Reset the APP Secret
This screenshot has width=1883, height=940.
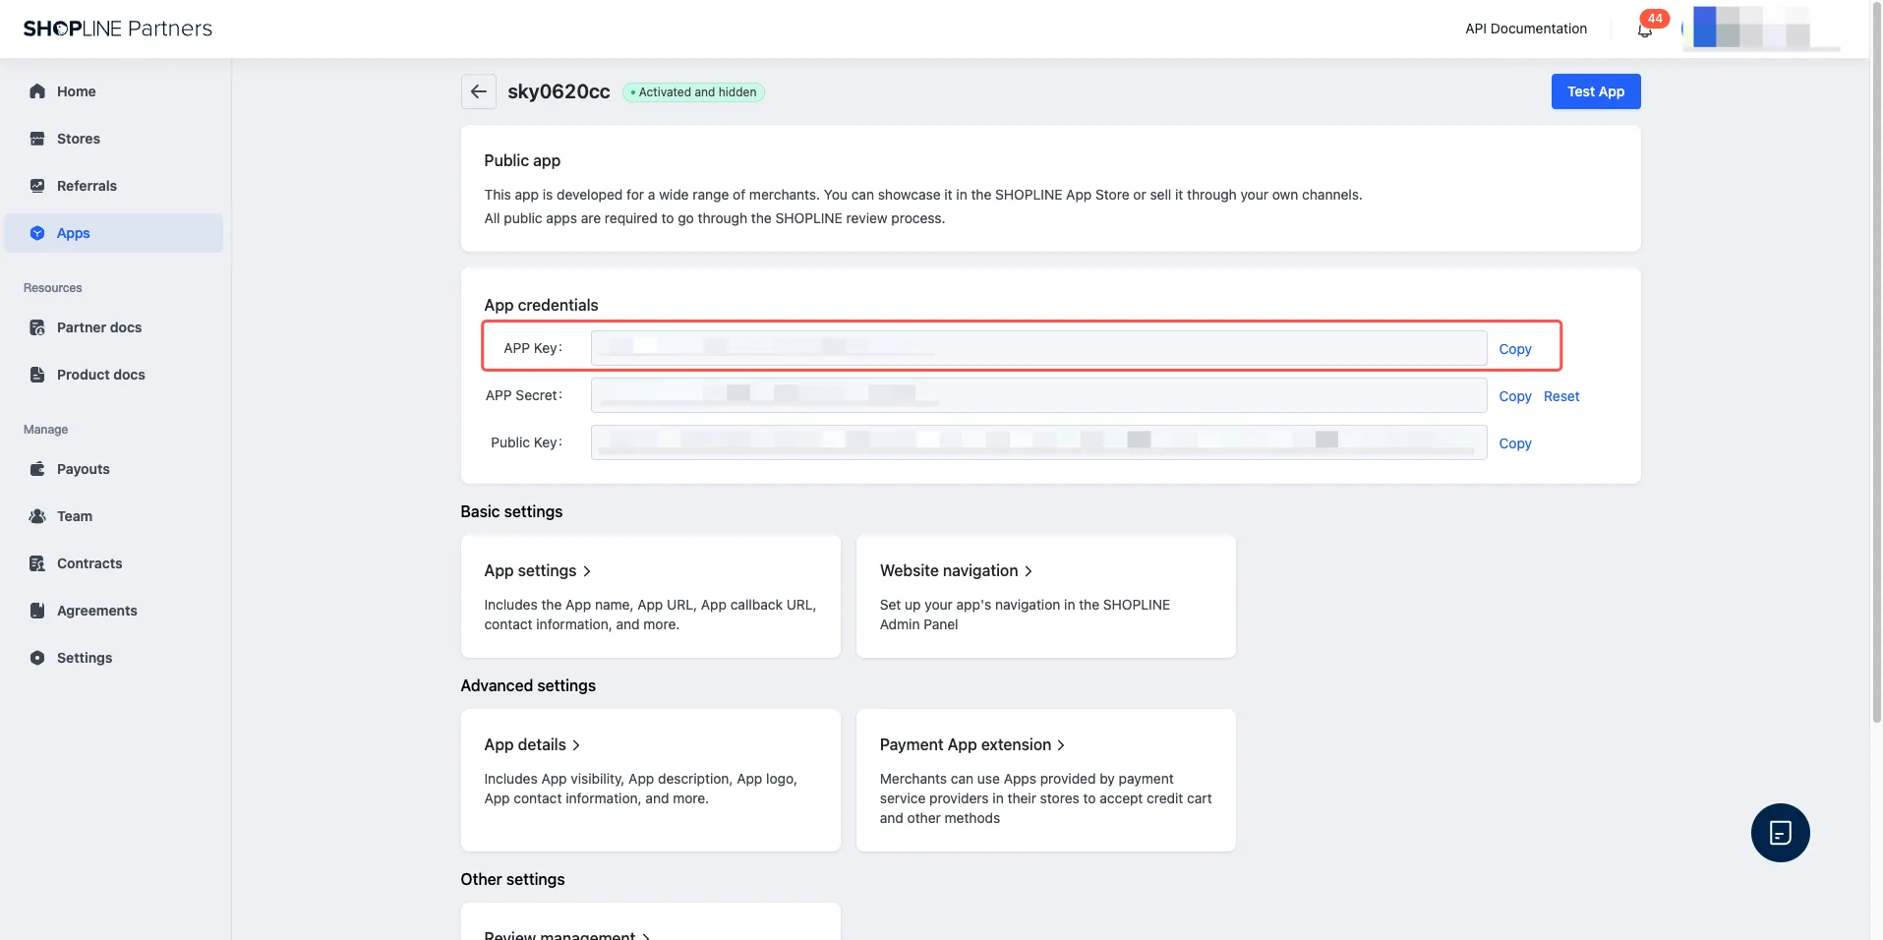coord(1561,396)
